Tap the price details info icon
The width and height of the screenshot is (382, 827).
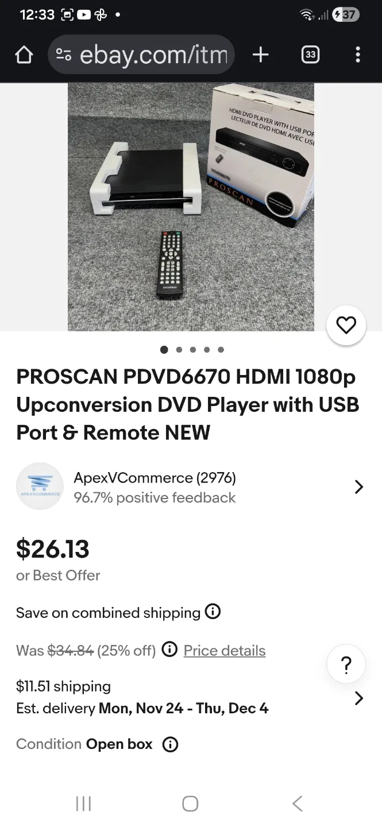[169, 649]
